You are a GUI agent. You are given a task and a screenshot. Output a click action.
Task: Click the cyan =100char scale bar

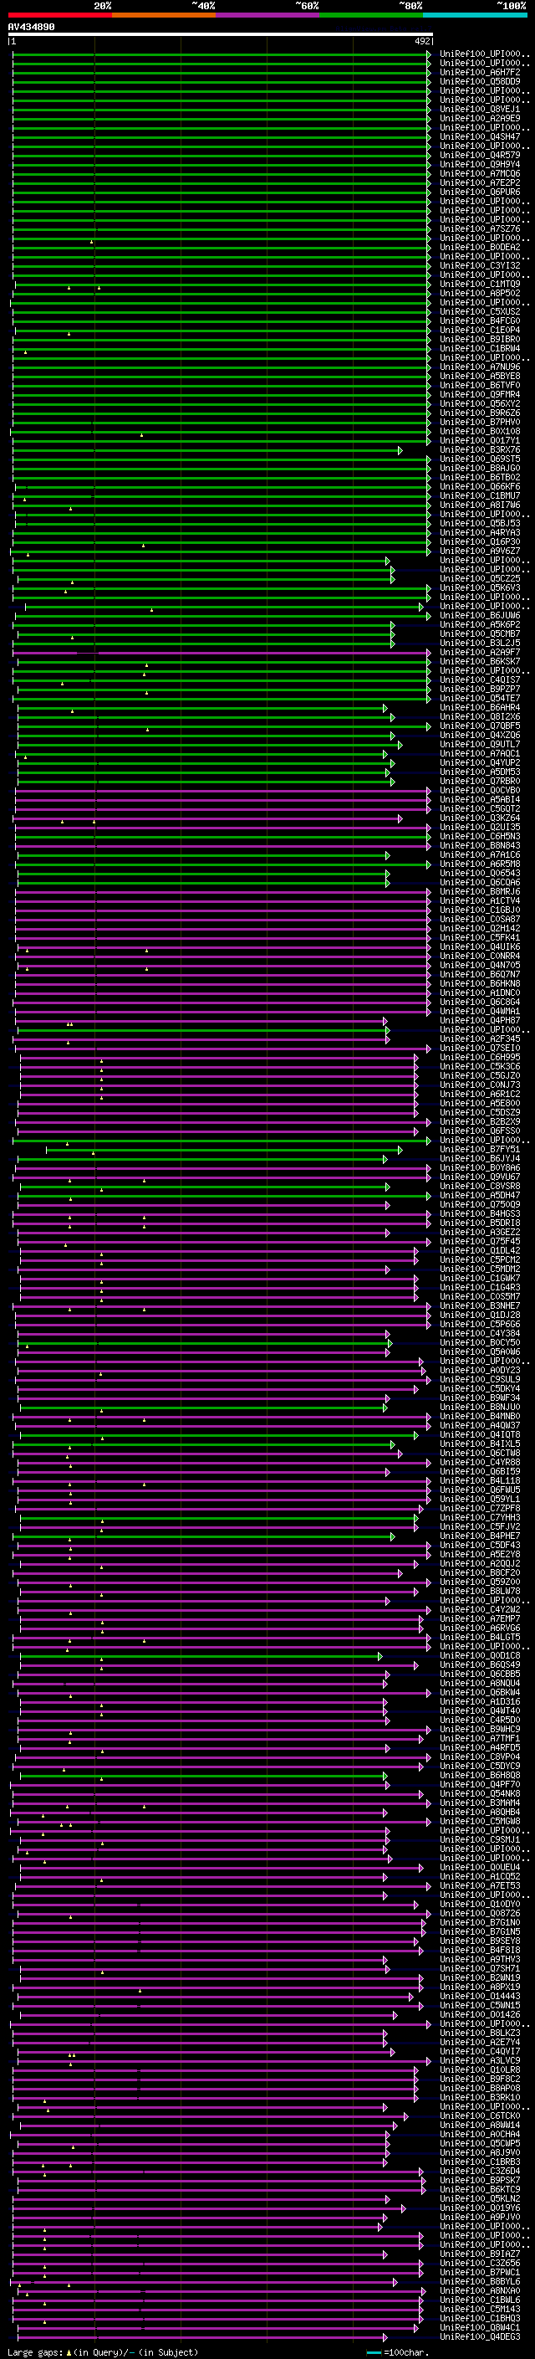(x=373, y=2352)
